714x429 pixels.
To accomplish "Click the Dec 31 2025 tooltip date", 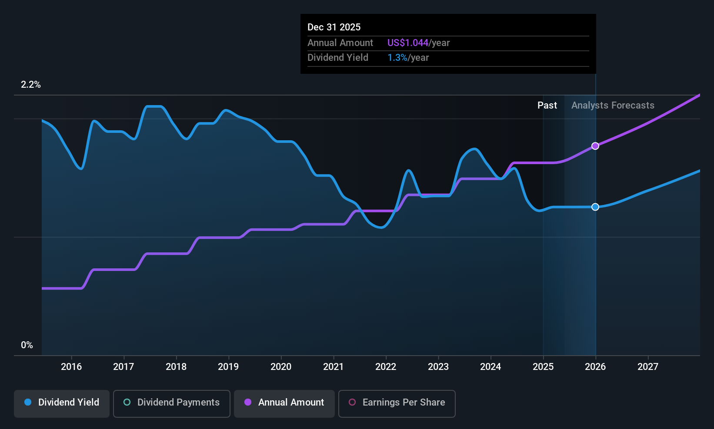I will pyautogui.click(x=334, y=27).
